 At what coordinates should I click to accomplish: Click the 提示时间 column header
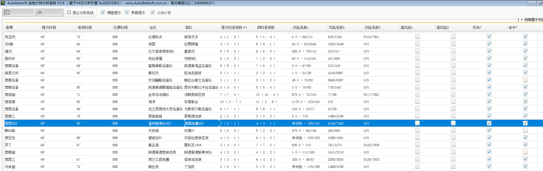click(49, 27)
